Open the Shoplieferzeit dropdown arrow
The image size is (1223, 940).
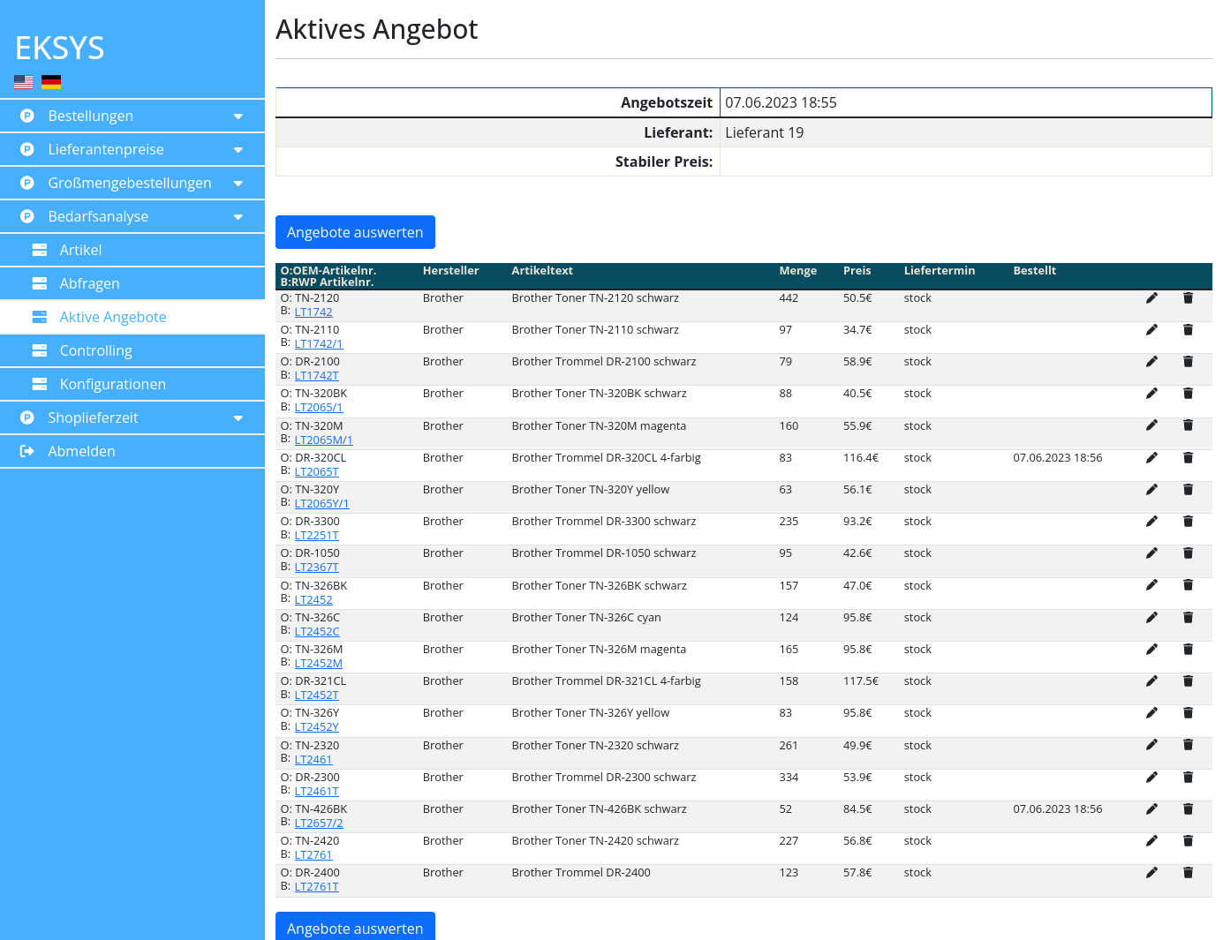(238, 418)
